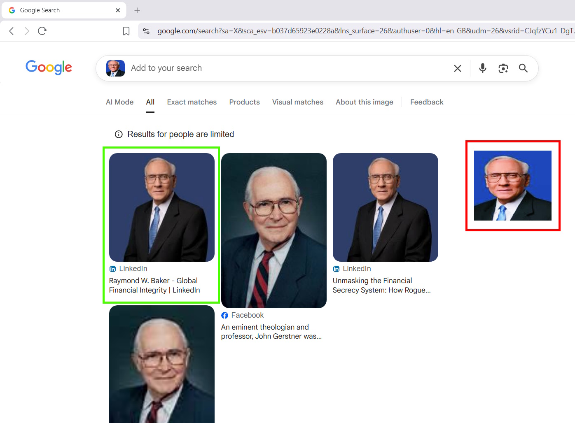View About this image
Image resolution: width=575 pixels, height=423 pixels.
[x=364, y=102]
